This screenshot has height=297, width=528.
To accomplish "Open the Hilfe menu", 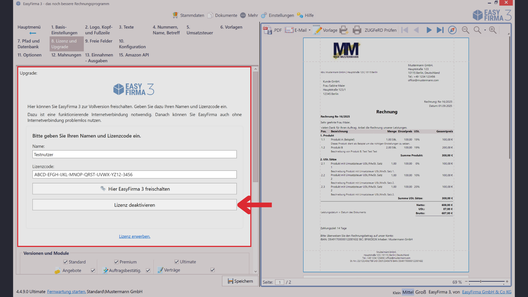I will point(305,15).
